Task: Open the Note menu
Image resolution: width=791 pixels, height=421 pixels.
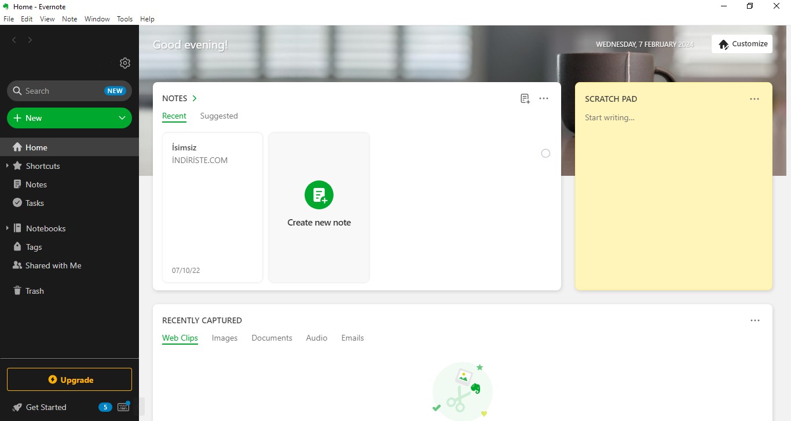Action: 69,19
